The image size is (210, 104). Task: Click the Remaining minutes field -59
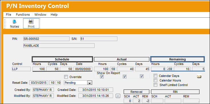click(170, 69)
